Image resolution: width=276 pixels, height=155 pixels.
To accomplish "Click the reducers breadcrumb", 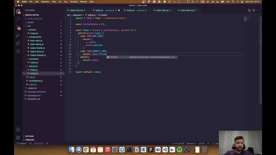I will coord(77,15).
